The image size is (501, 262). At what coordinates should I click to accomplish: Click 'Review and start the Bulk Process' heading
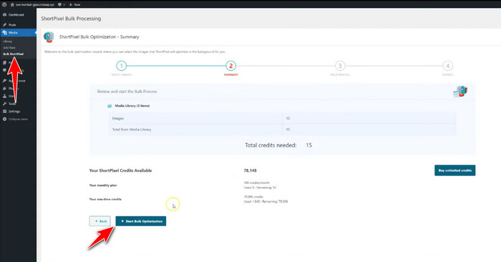click(x=127, y=92)
